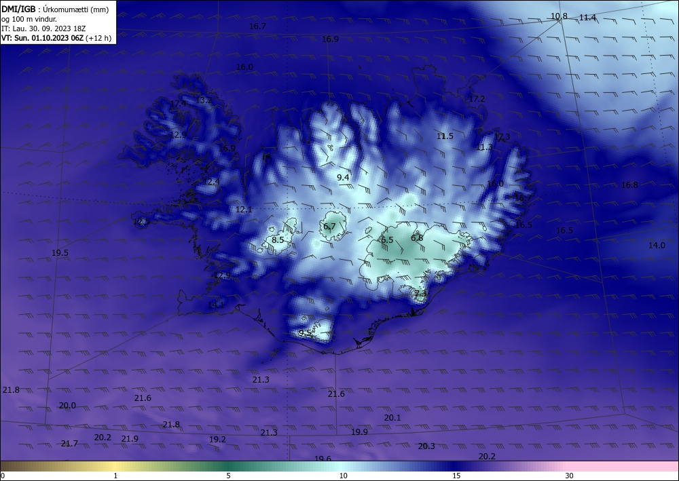Select the 8.5 value on Langjökull glacier

[278, 239]
